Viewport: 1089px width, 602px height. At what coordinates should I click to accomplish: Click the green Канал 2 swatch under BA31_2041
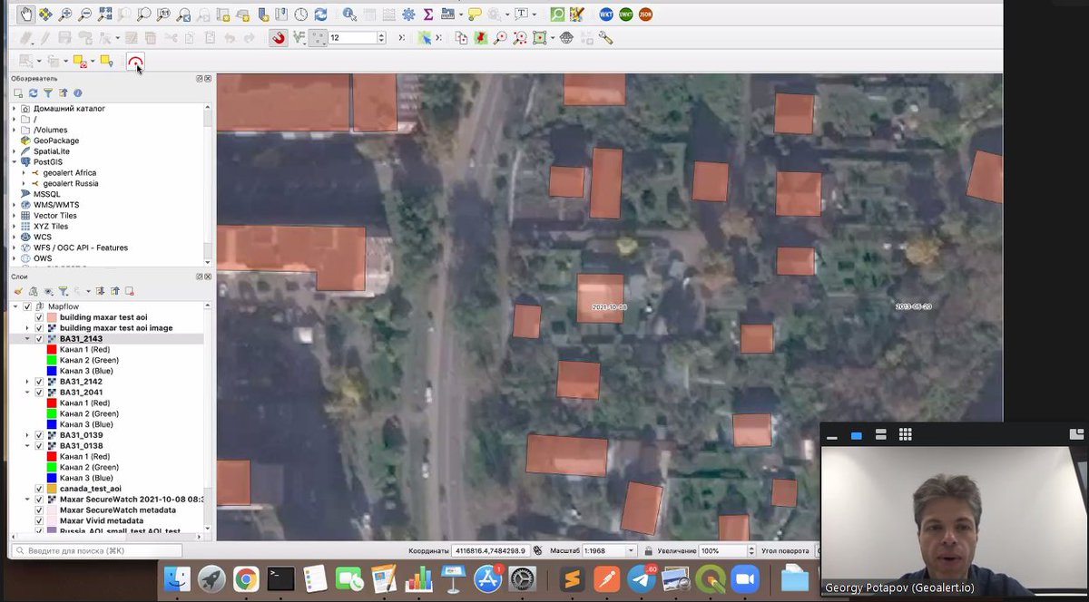pos(52,413)
